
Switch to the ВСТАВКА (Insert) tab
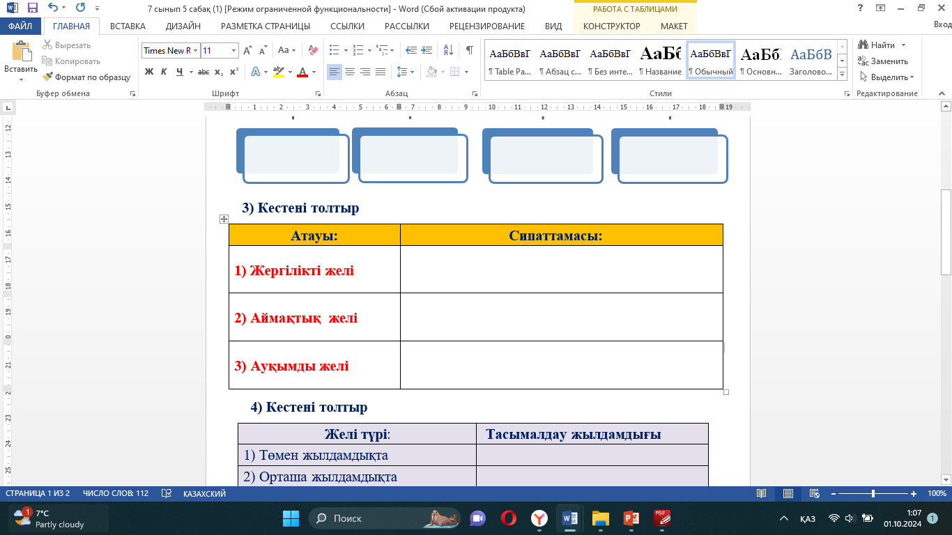128,26
